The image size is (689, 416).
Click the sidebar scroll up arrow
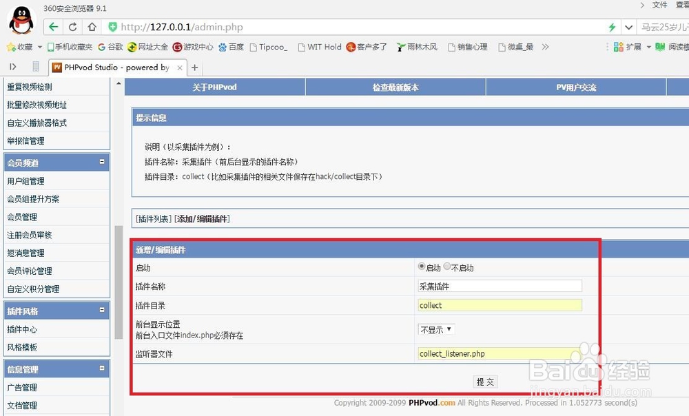tap(119, 83)
